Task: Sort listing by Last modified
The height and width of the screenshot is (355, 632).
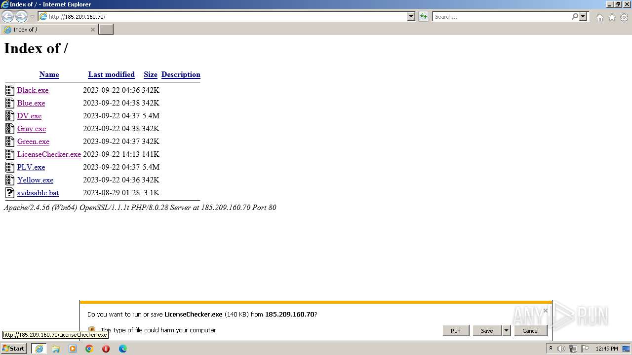Action: click(x=111, y=74)
